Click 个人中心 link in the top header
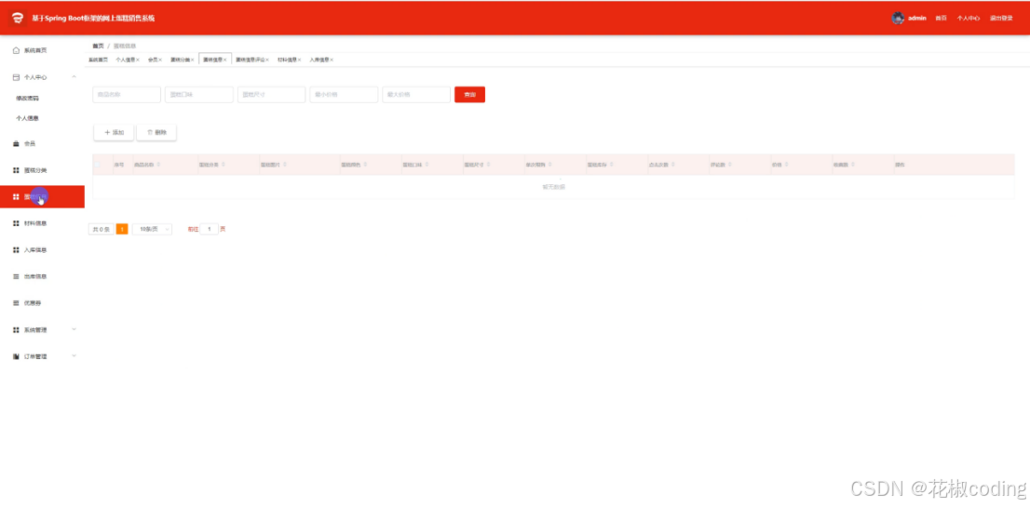 969,19
